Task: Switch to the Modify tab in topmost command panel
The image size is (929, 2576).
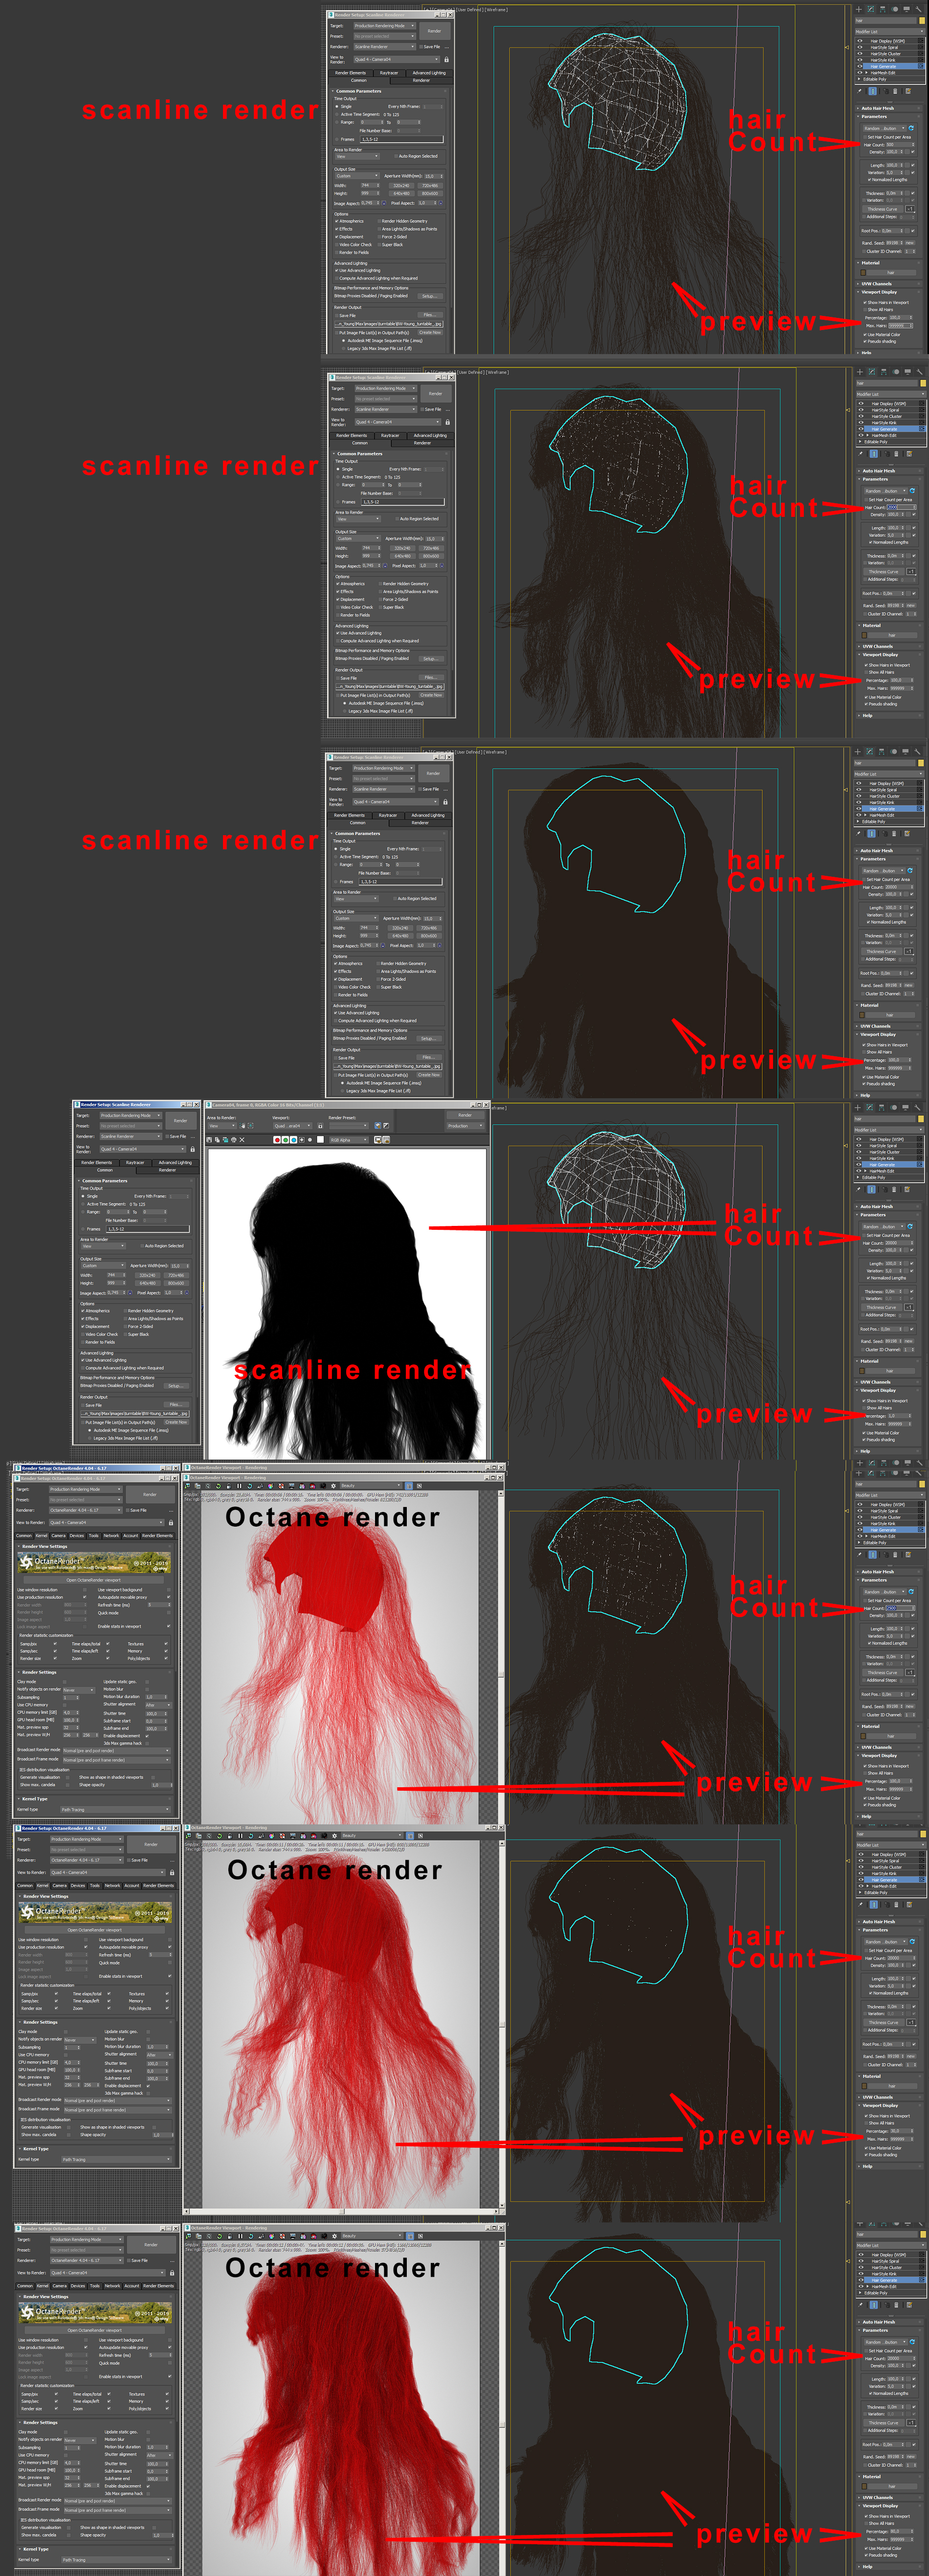Action: 871,9
